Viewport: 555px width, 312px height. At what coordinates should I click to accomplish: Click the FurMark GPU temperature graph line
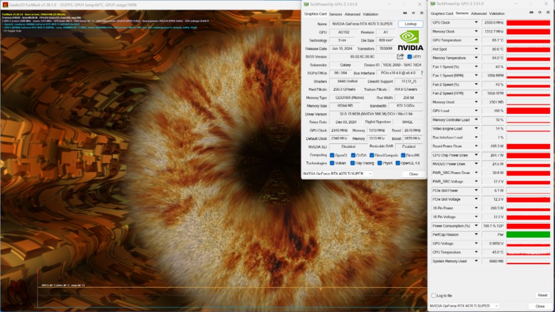click(232, 288)
